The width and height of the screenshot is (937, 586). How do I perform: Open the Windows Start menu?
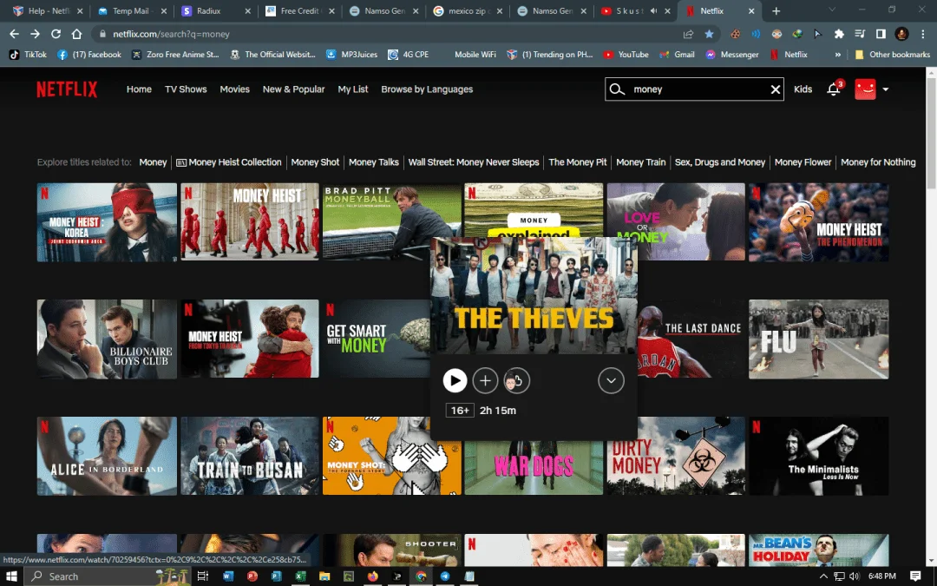11,576
